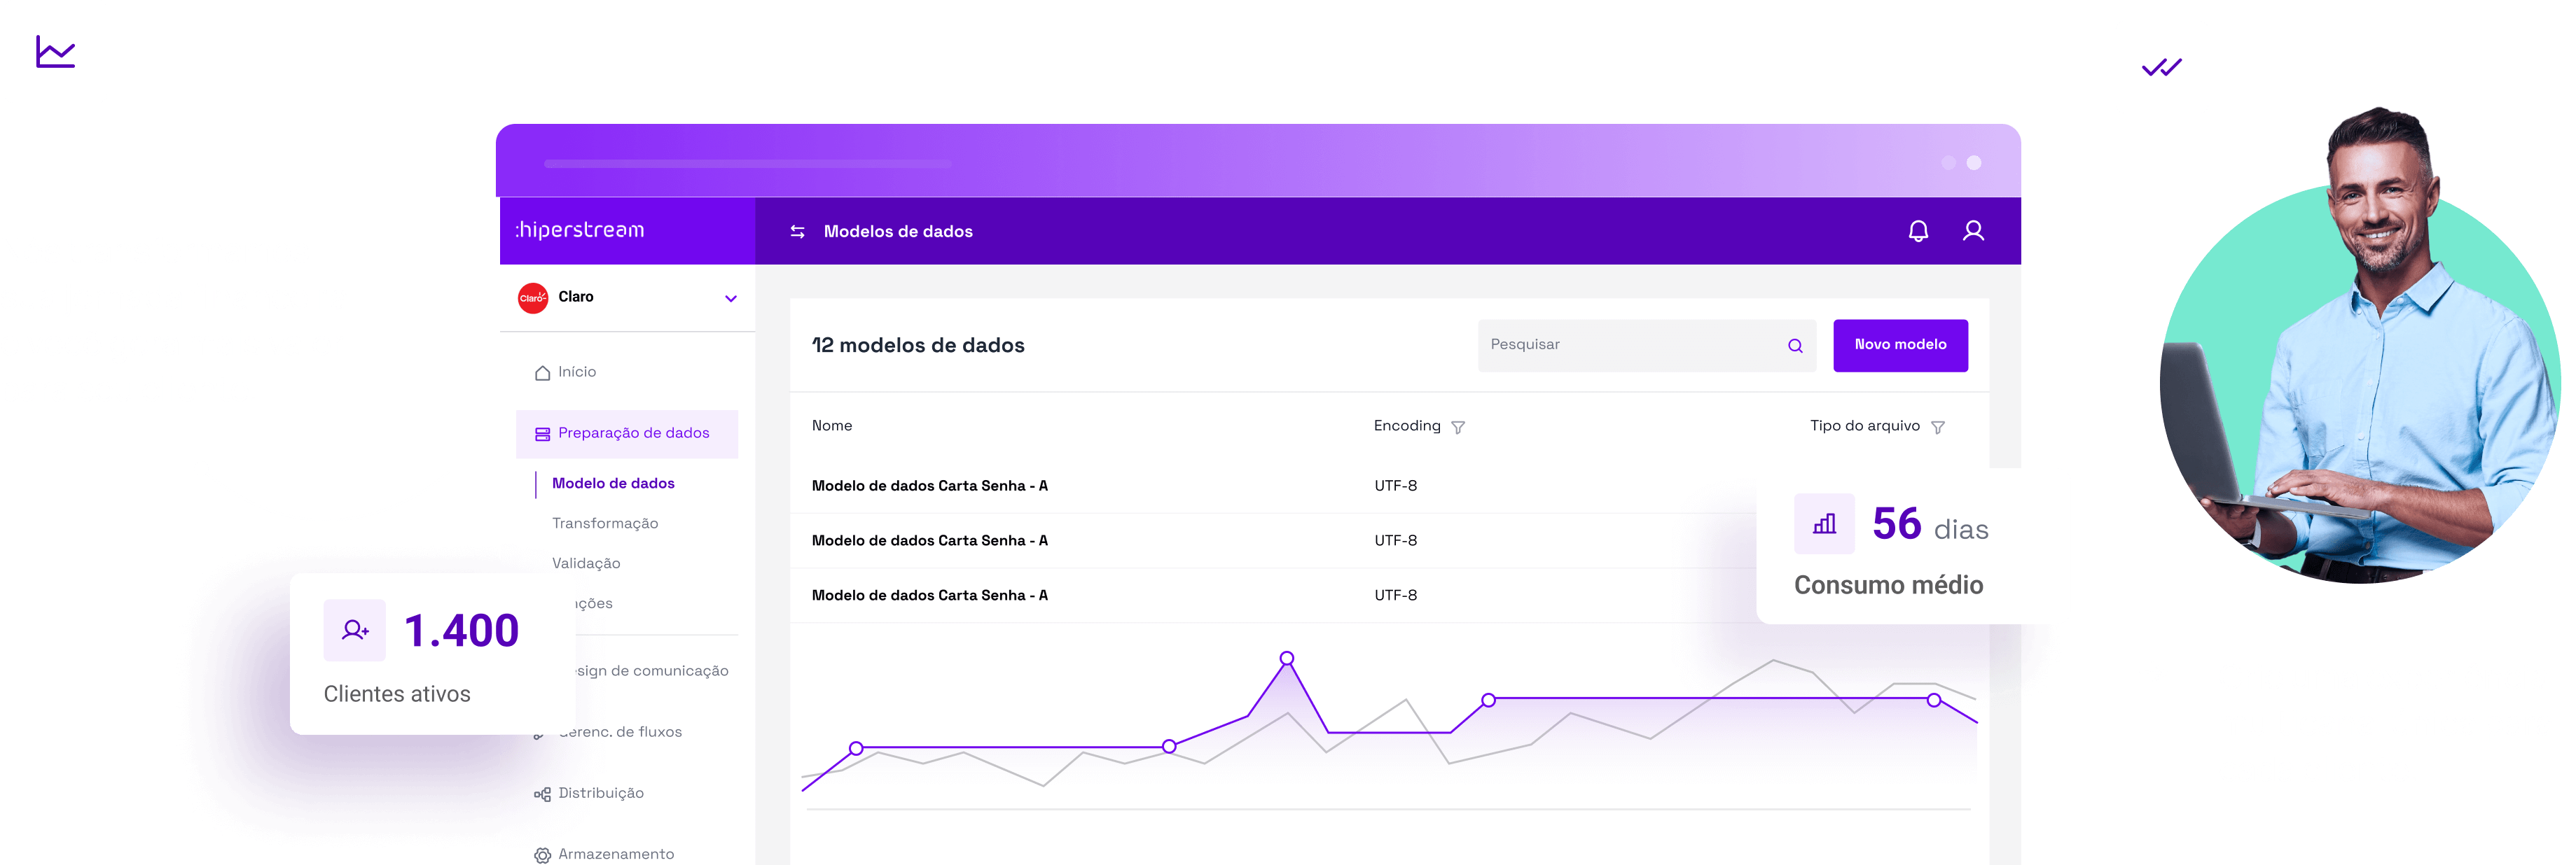
Task: Click into the Pesquisar search field
Action: 1646,346
